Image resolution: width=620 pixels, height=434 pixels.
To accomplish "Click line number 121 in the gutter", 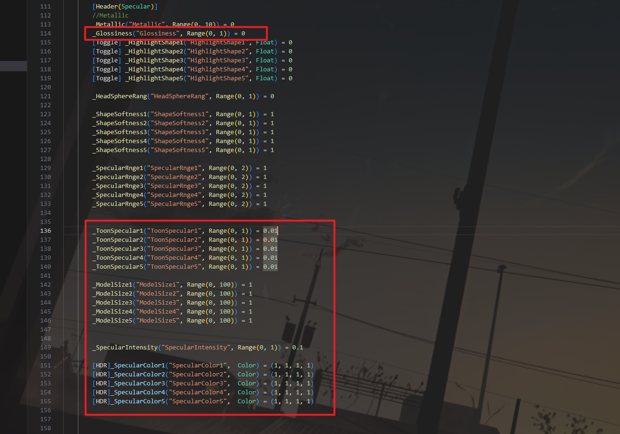I will [46, 96].
